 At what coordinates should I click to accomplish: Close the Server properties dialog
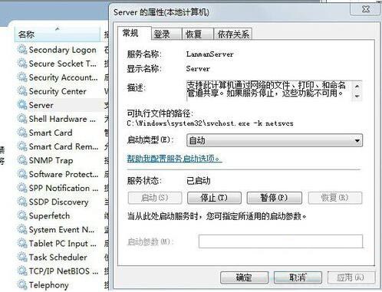(x=366, y=9)
